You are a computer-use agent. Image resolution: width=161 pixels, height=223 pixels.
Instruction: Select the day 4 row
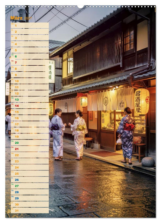pyautogui.click(x=30, y=44)
